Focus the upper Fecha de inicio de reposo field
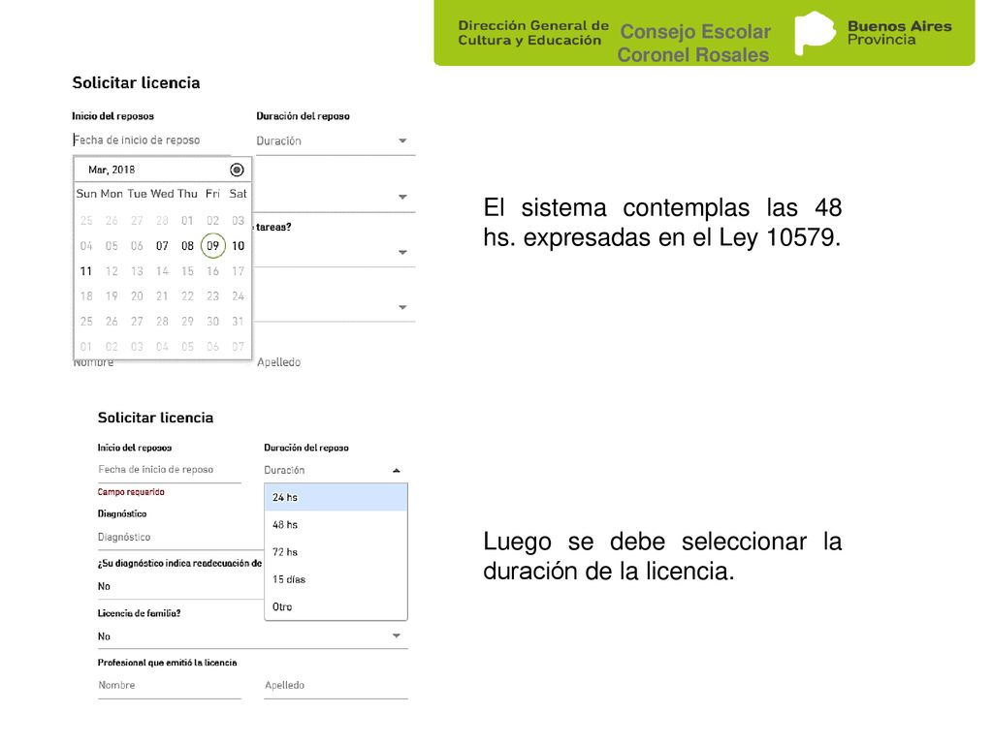993x744 pixels. pos(151,139)
